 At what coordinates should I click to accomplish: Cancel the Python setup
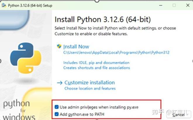coord(178,115)
